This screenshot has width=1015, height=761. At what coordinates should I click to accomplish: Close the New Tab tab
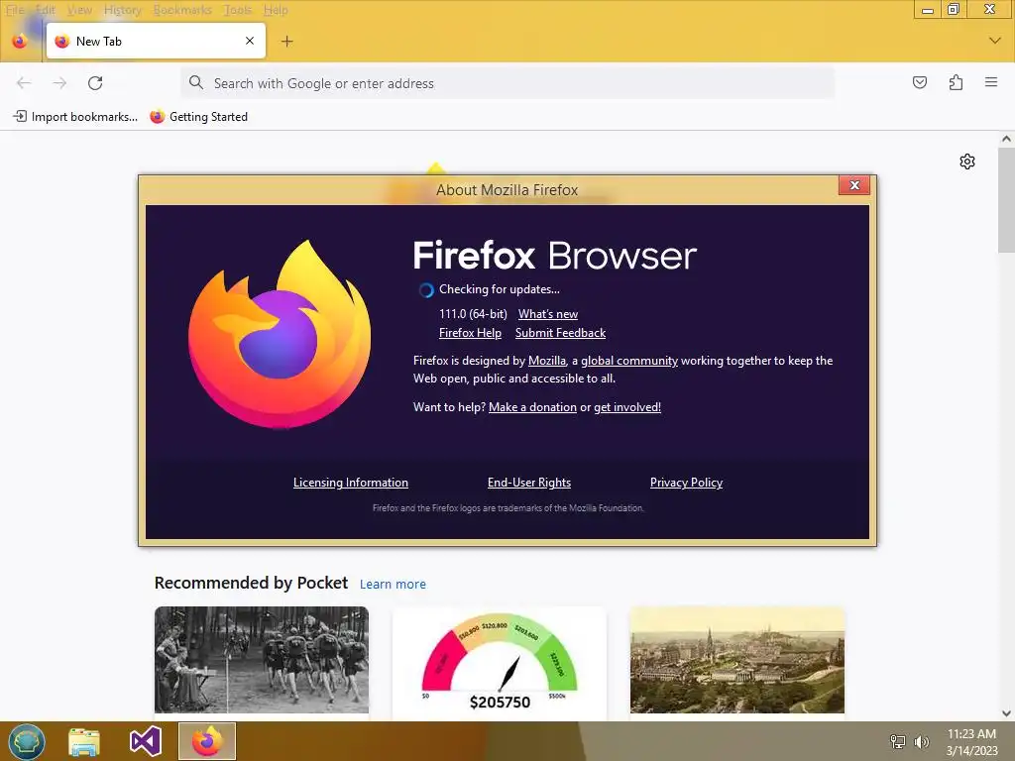tap(250, 41)
